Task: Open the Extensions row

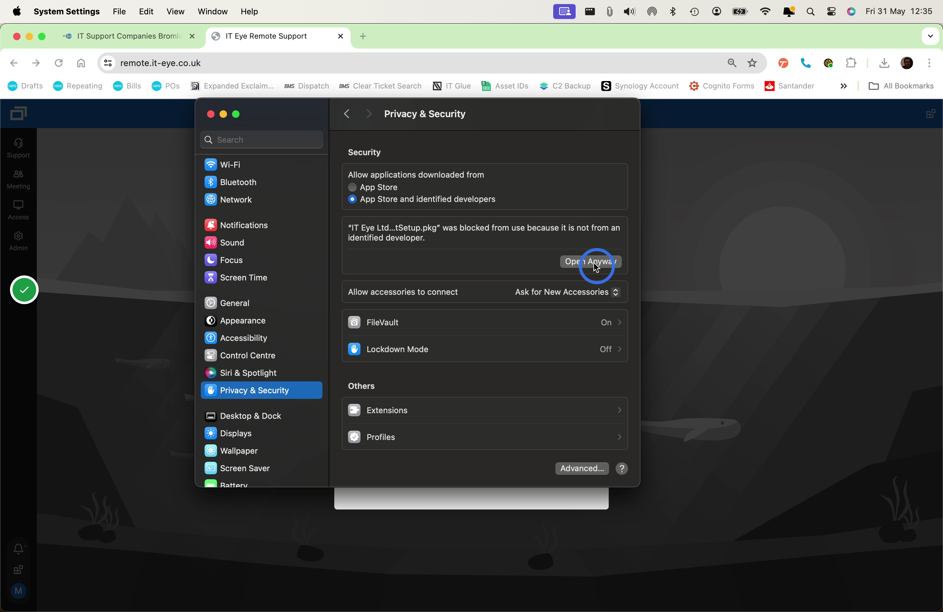Action: [x=484, y=410]
